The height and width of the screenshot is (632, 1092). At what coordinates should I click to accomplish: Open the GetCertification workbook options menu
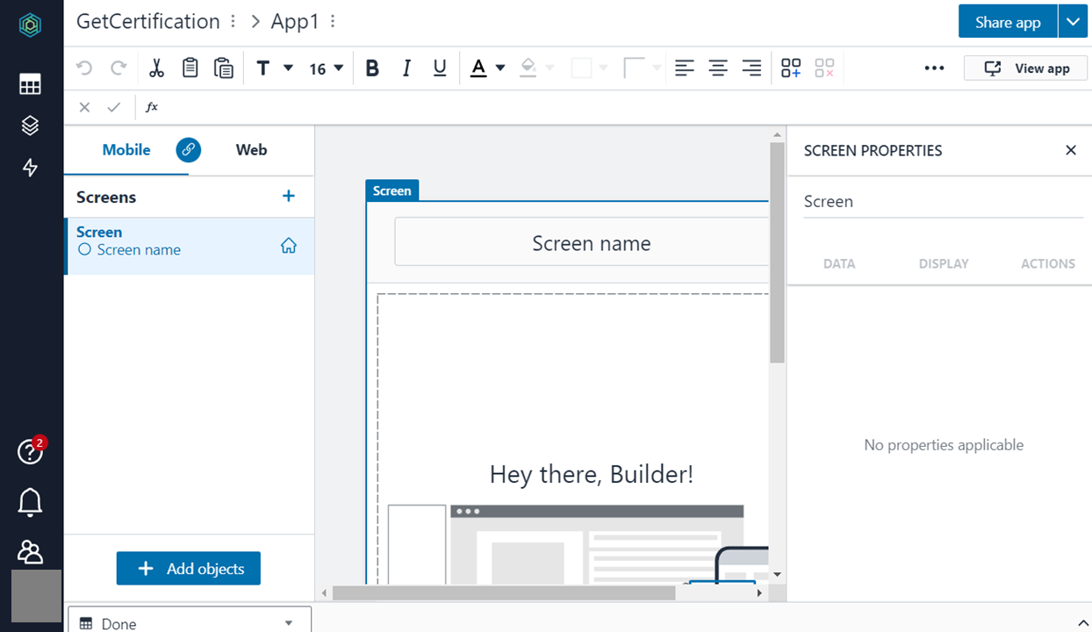233,22
